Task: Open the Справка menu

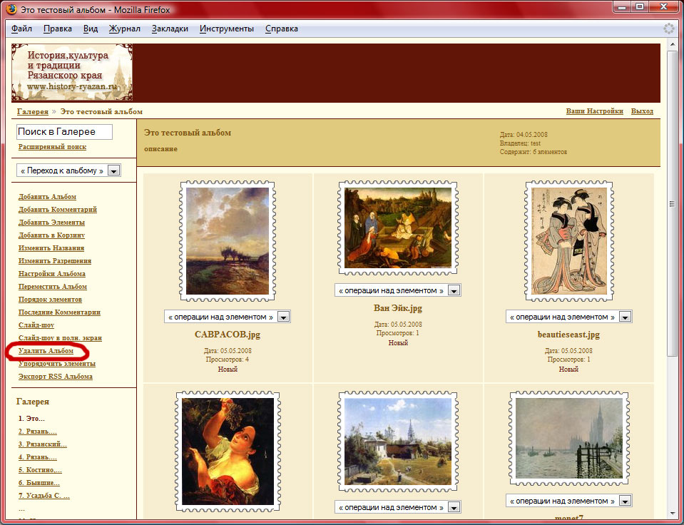Action: (281, 29)
